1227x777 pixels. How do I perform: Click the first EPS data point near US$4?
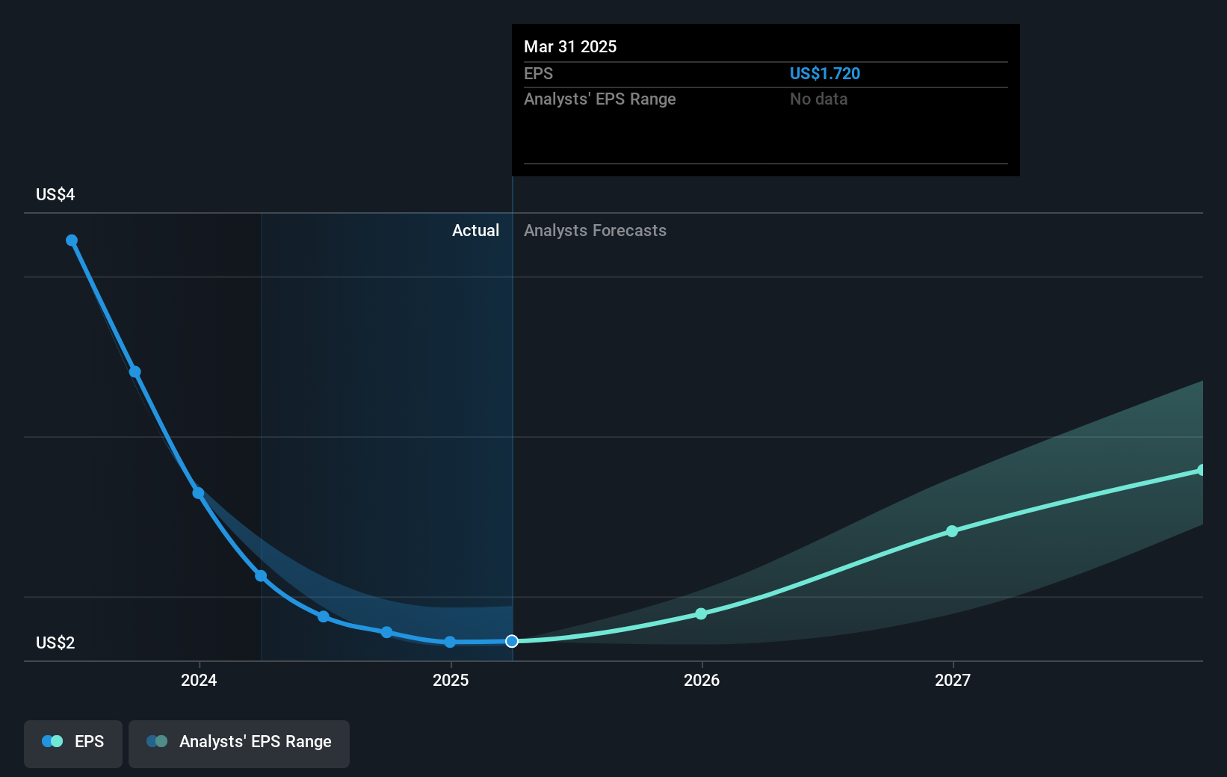pos(72,241)
